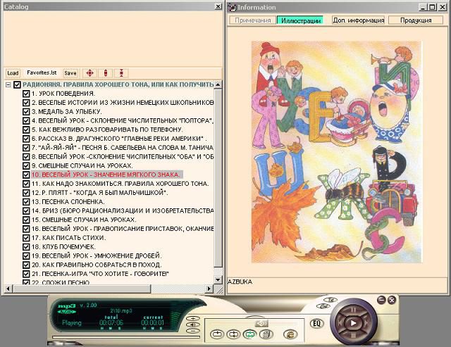Click the expand-all arrows icon in catalog toolbar
The image size is (451, 347).
89,72
